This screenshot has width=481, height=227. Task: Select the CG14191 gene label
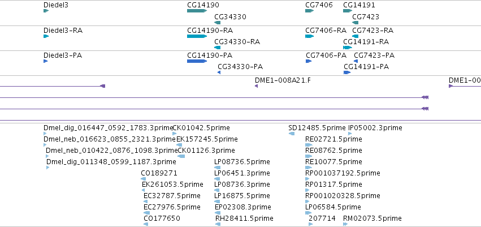359,5
